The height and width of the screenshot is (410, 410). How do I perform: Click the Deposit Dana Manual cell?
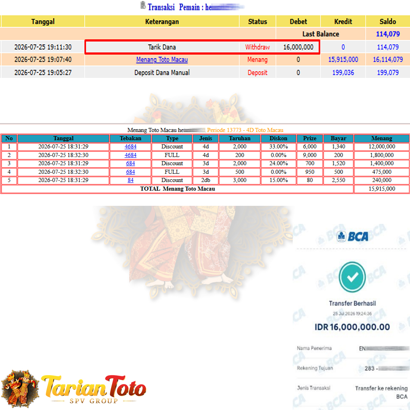click(162, 73)
